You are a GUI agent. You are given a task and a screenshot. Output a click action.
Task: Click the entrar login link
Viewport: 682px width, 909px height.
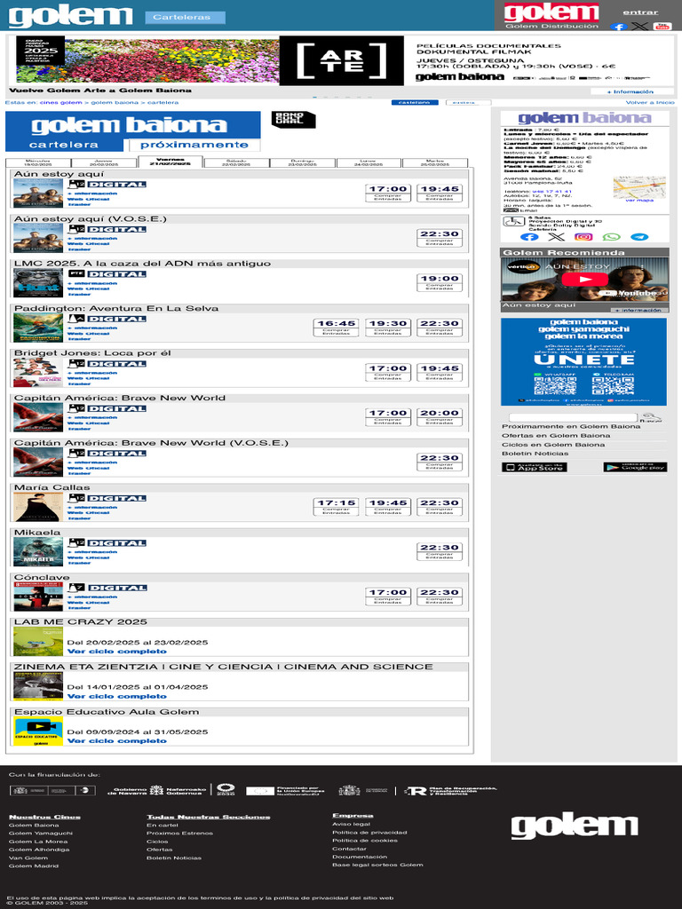[x=640, y=12]
